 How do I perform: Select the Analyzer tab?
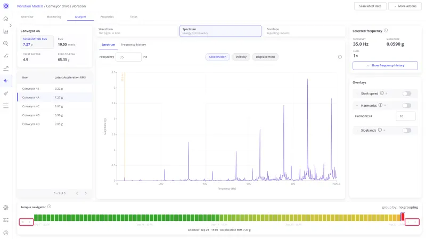(80, 17)
